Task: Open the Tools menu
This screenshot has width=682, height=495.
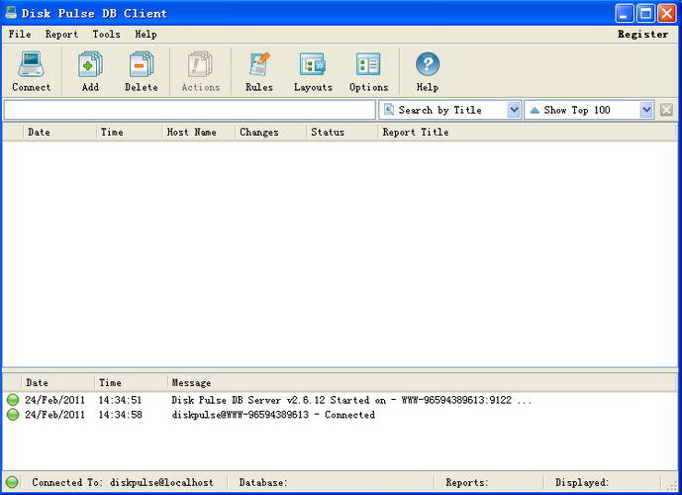Action: (106, 34)
